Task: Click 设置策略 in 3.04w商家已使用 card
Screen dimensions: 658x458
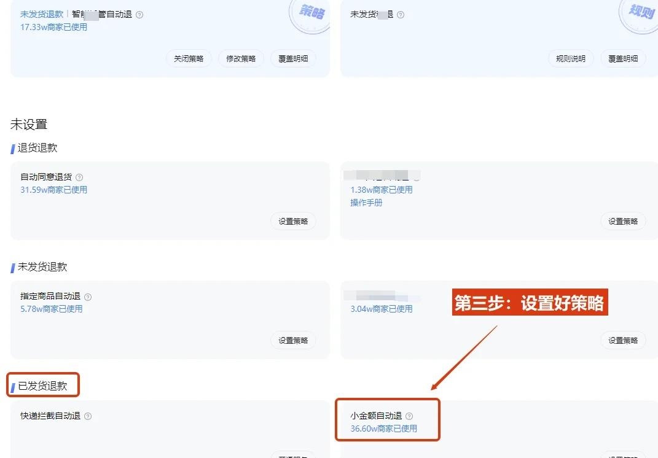Action: coord(623,341)
